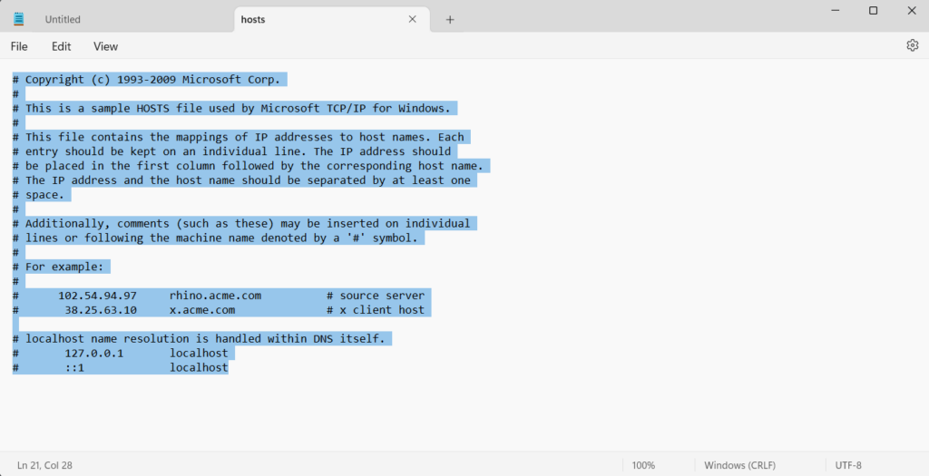Click 'localhost' next to 127.0.0.1

click(x=199, y=353)
